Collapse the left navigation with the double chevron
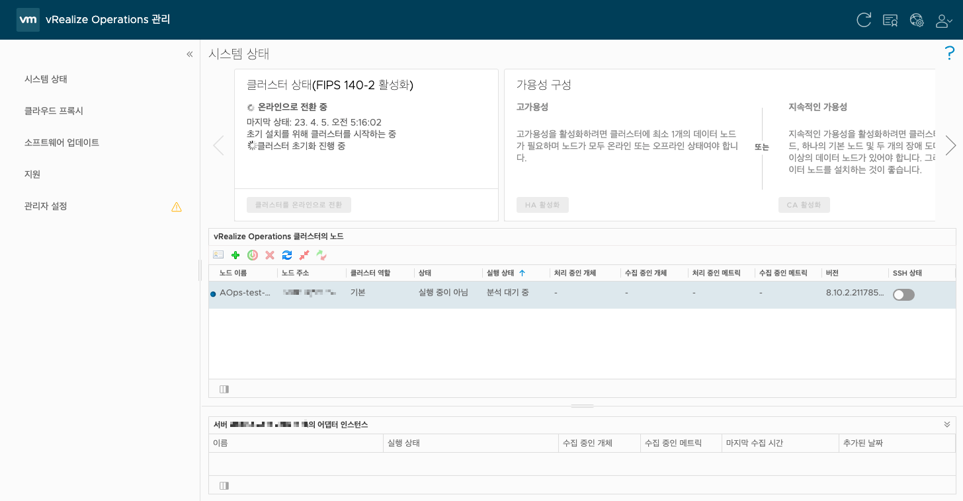The image size is (963, 501). point(190,54)
